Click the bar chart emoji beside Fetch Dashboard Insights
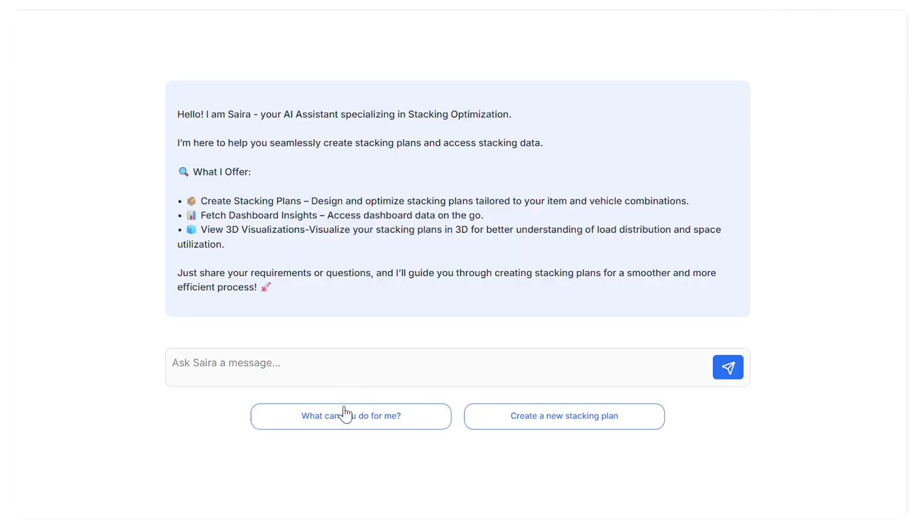The image size is (918, 528). pyautogui.click(x=191, y=216)
